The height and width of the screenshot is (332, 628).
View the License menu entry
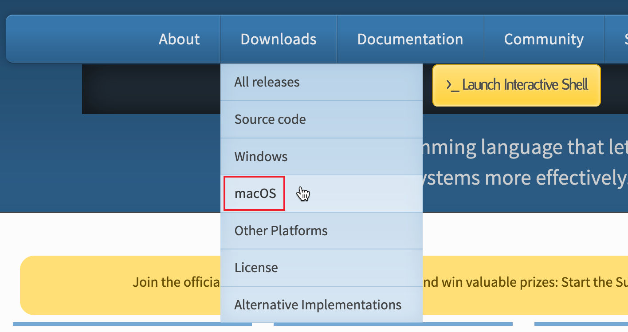click(x=256, y=268)
